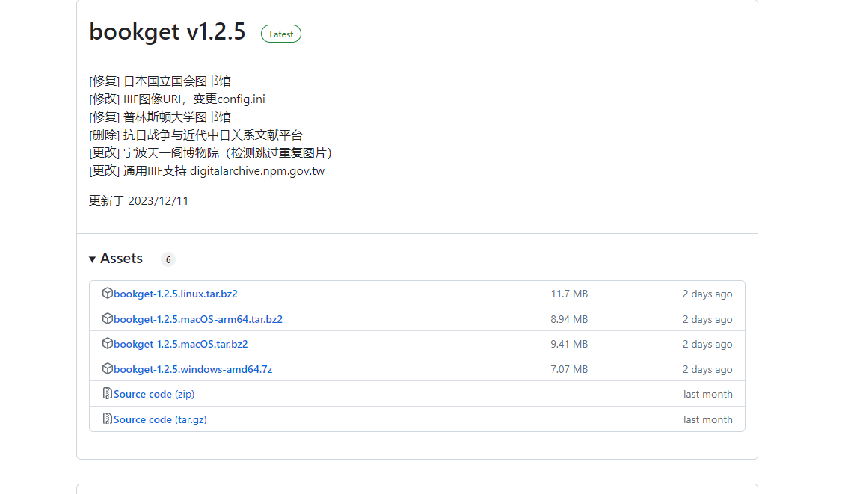Download bookget-1.2.5.linux.tar.bz2
Viewport: 842px width, 494px height.
coord(175,294)
